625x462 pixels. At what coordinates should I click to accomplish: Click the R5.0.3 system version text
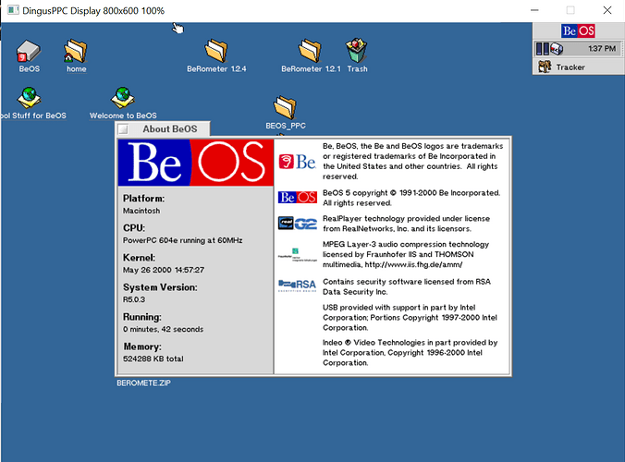[134, 299]
